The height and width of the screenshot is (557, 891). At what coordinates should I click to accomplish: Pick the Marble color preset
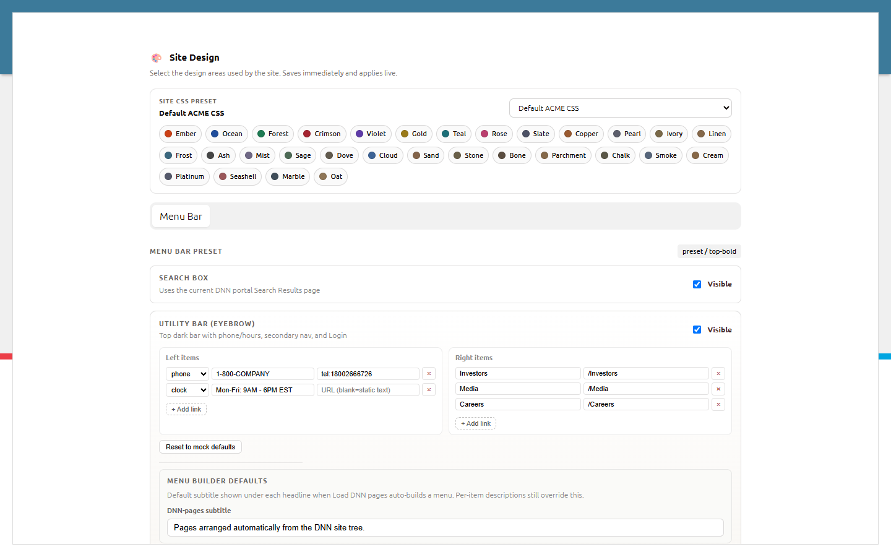click(288, 176)
